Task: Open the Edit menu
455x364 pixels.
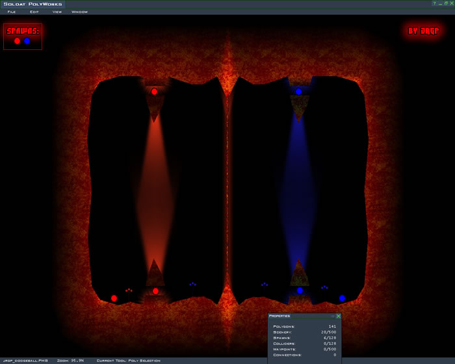Action: pos(34,12)
